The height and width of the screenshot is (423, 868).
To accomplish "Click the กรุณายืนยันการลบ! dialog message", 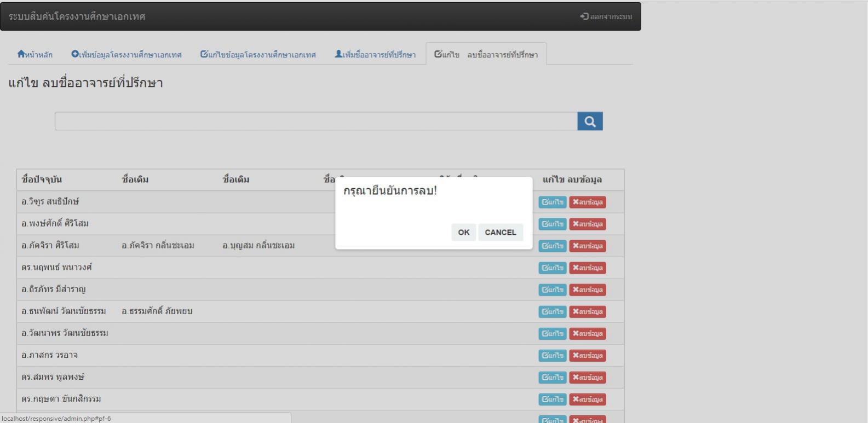I will (x=390, y=191).
